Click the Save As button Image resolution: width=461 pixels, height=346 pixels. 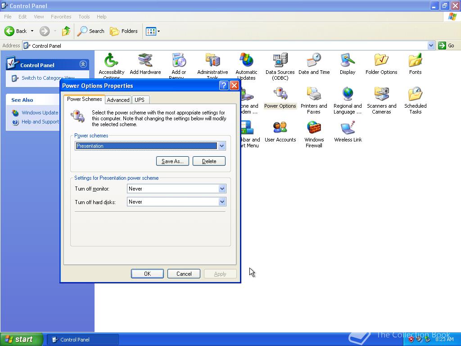(172, 161)
